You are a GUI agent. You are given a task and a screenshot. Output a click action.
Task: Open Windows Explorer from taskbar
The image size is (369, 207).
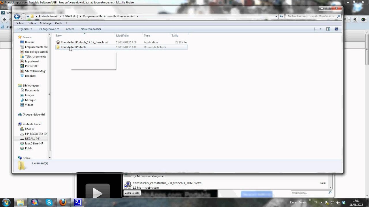pyautogui.click(x=20, y=202)
